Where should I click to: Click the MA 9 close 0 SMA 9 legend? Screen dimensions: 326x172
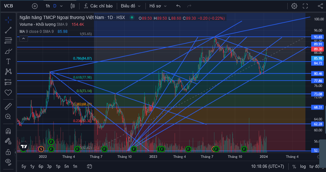[37, 32]
